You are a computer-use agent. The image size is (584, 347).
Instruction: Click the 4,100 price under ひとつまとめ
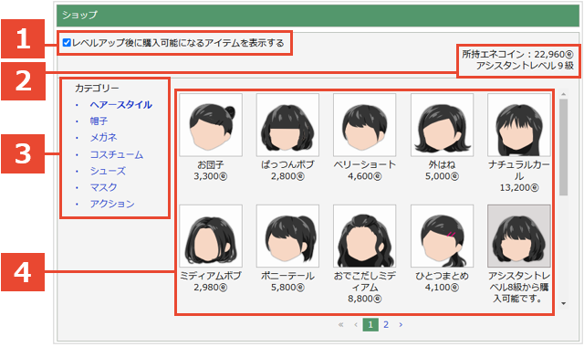(x=442, y=288)
